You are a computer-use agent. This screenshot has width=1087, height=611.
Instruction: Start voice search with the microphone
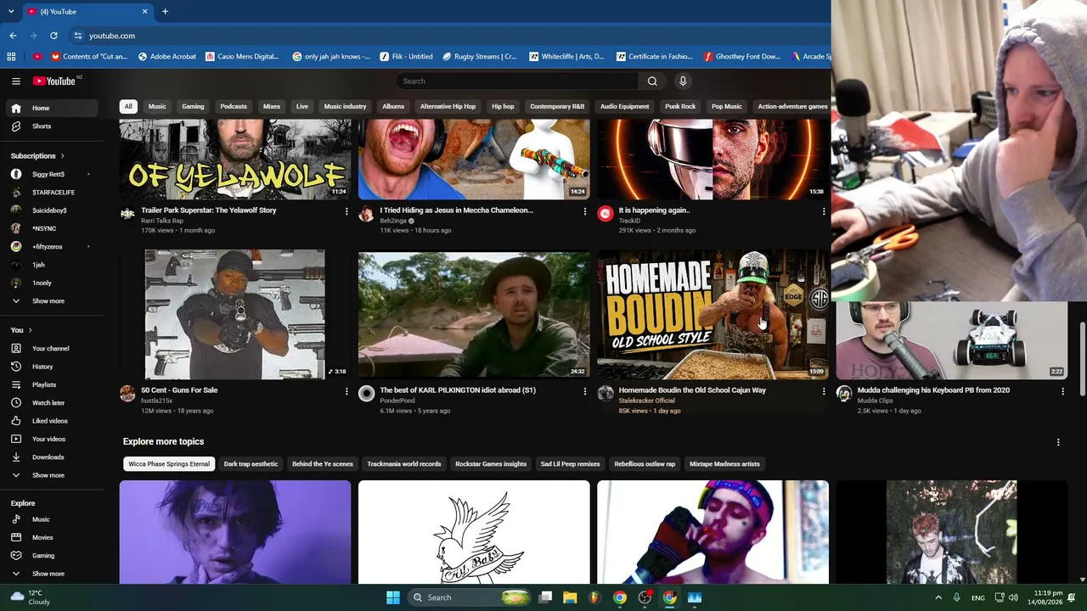pos(683,81)
